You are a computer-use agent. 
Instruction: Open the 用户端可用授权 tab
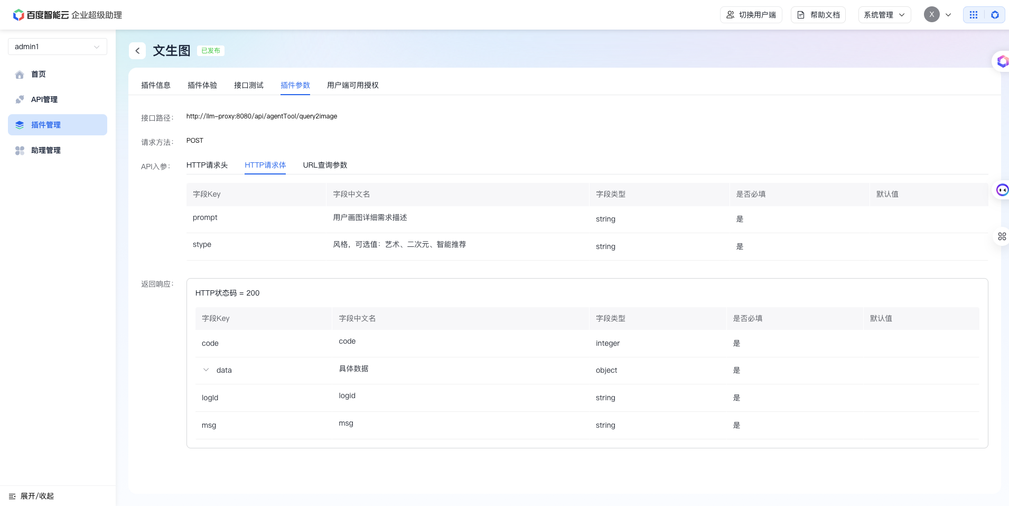point(353,85)
